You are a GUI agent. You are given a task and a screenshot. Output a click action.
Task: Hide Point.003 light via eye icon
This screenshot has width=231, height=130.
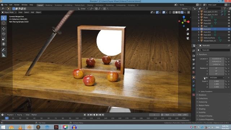[229, 35]
